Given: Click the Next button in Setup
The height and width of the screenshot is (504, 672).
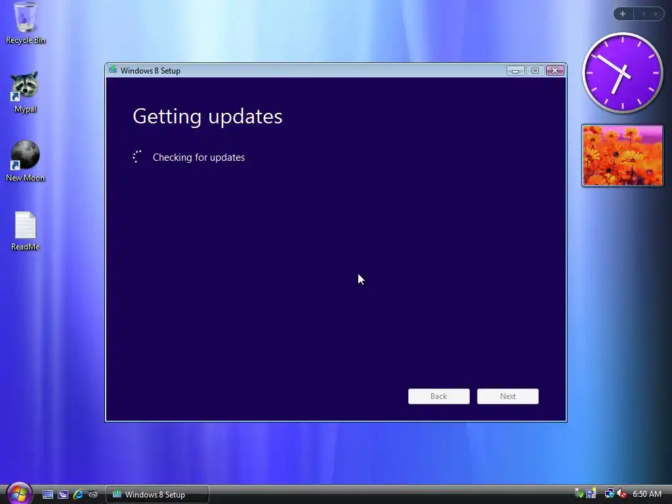Looking at the screenshot, I should (x=508, y=396).
